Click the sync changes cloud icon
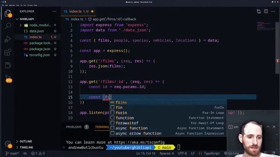This screenshot has height=157, width=280. 25,153
